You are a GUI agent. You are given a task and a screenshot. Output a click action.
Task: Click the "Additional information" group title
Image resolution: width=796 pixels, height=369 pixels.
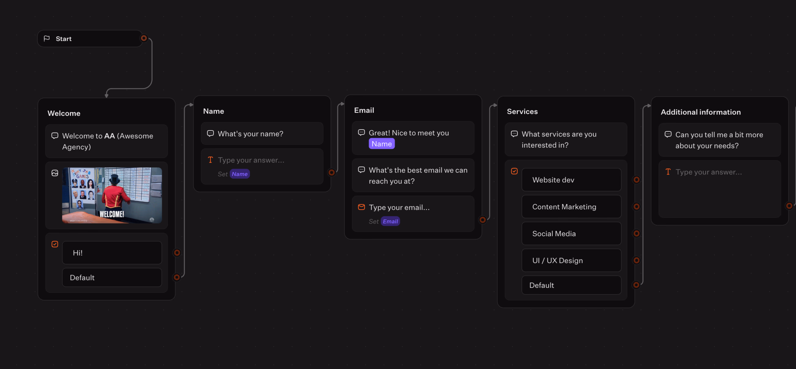pos(701,112)
